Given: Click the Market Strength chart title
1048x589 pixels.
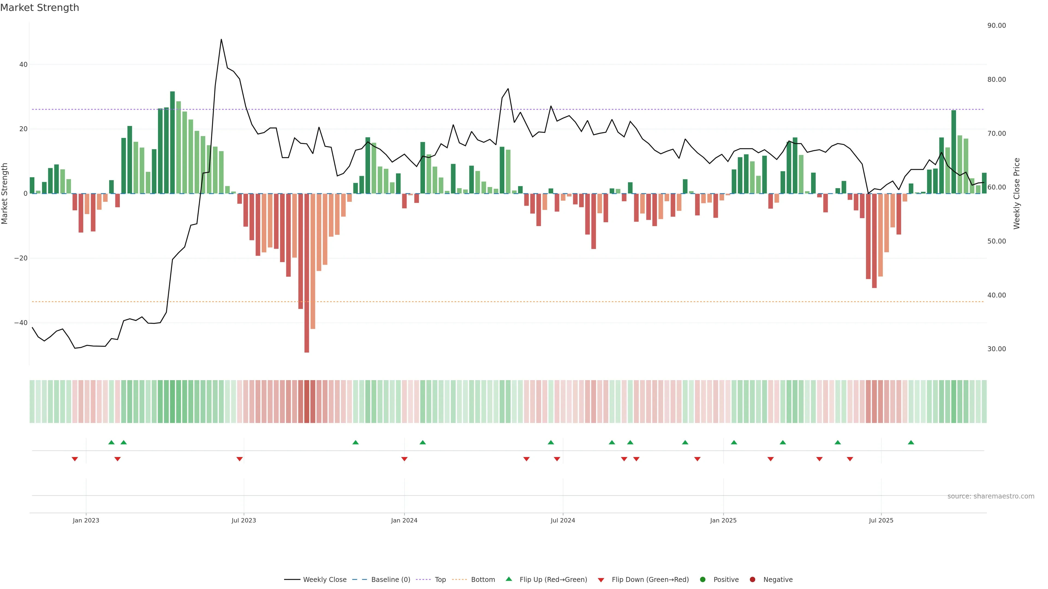Looking at the screenshot, I should [40, 8].
